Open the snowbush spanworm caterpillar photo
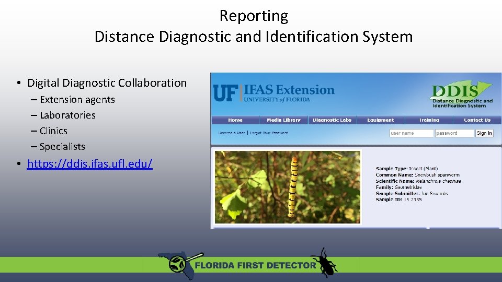502x282 pixels. 288,187
